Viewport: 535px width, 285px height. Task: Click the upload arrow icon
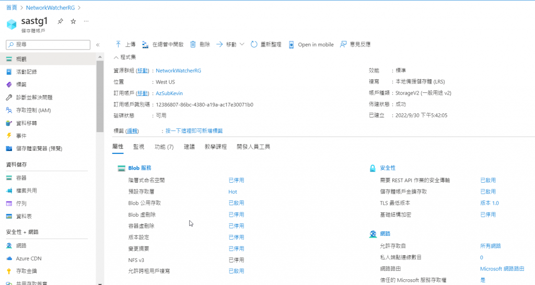click(x=118, y=44)
